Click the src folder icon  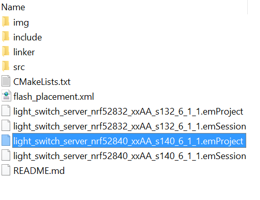[6, 66]
